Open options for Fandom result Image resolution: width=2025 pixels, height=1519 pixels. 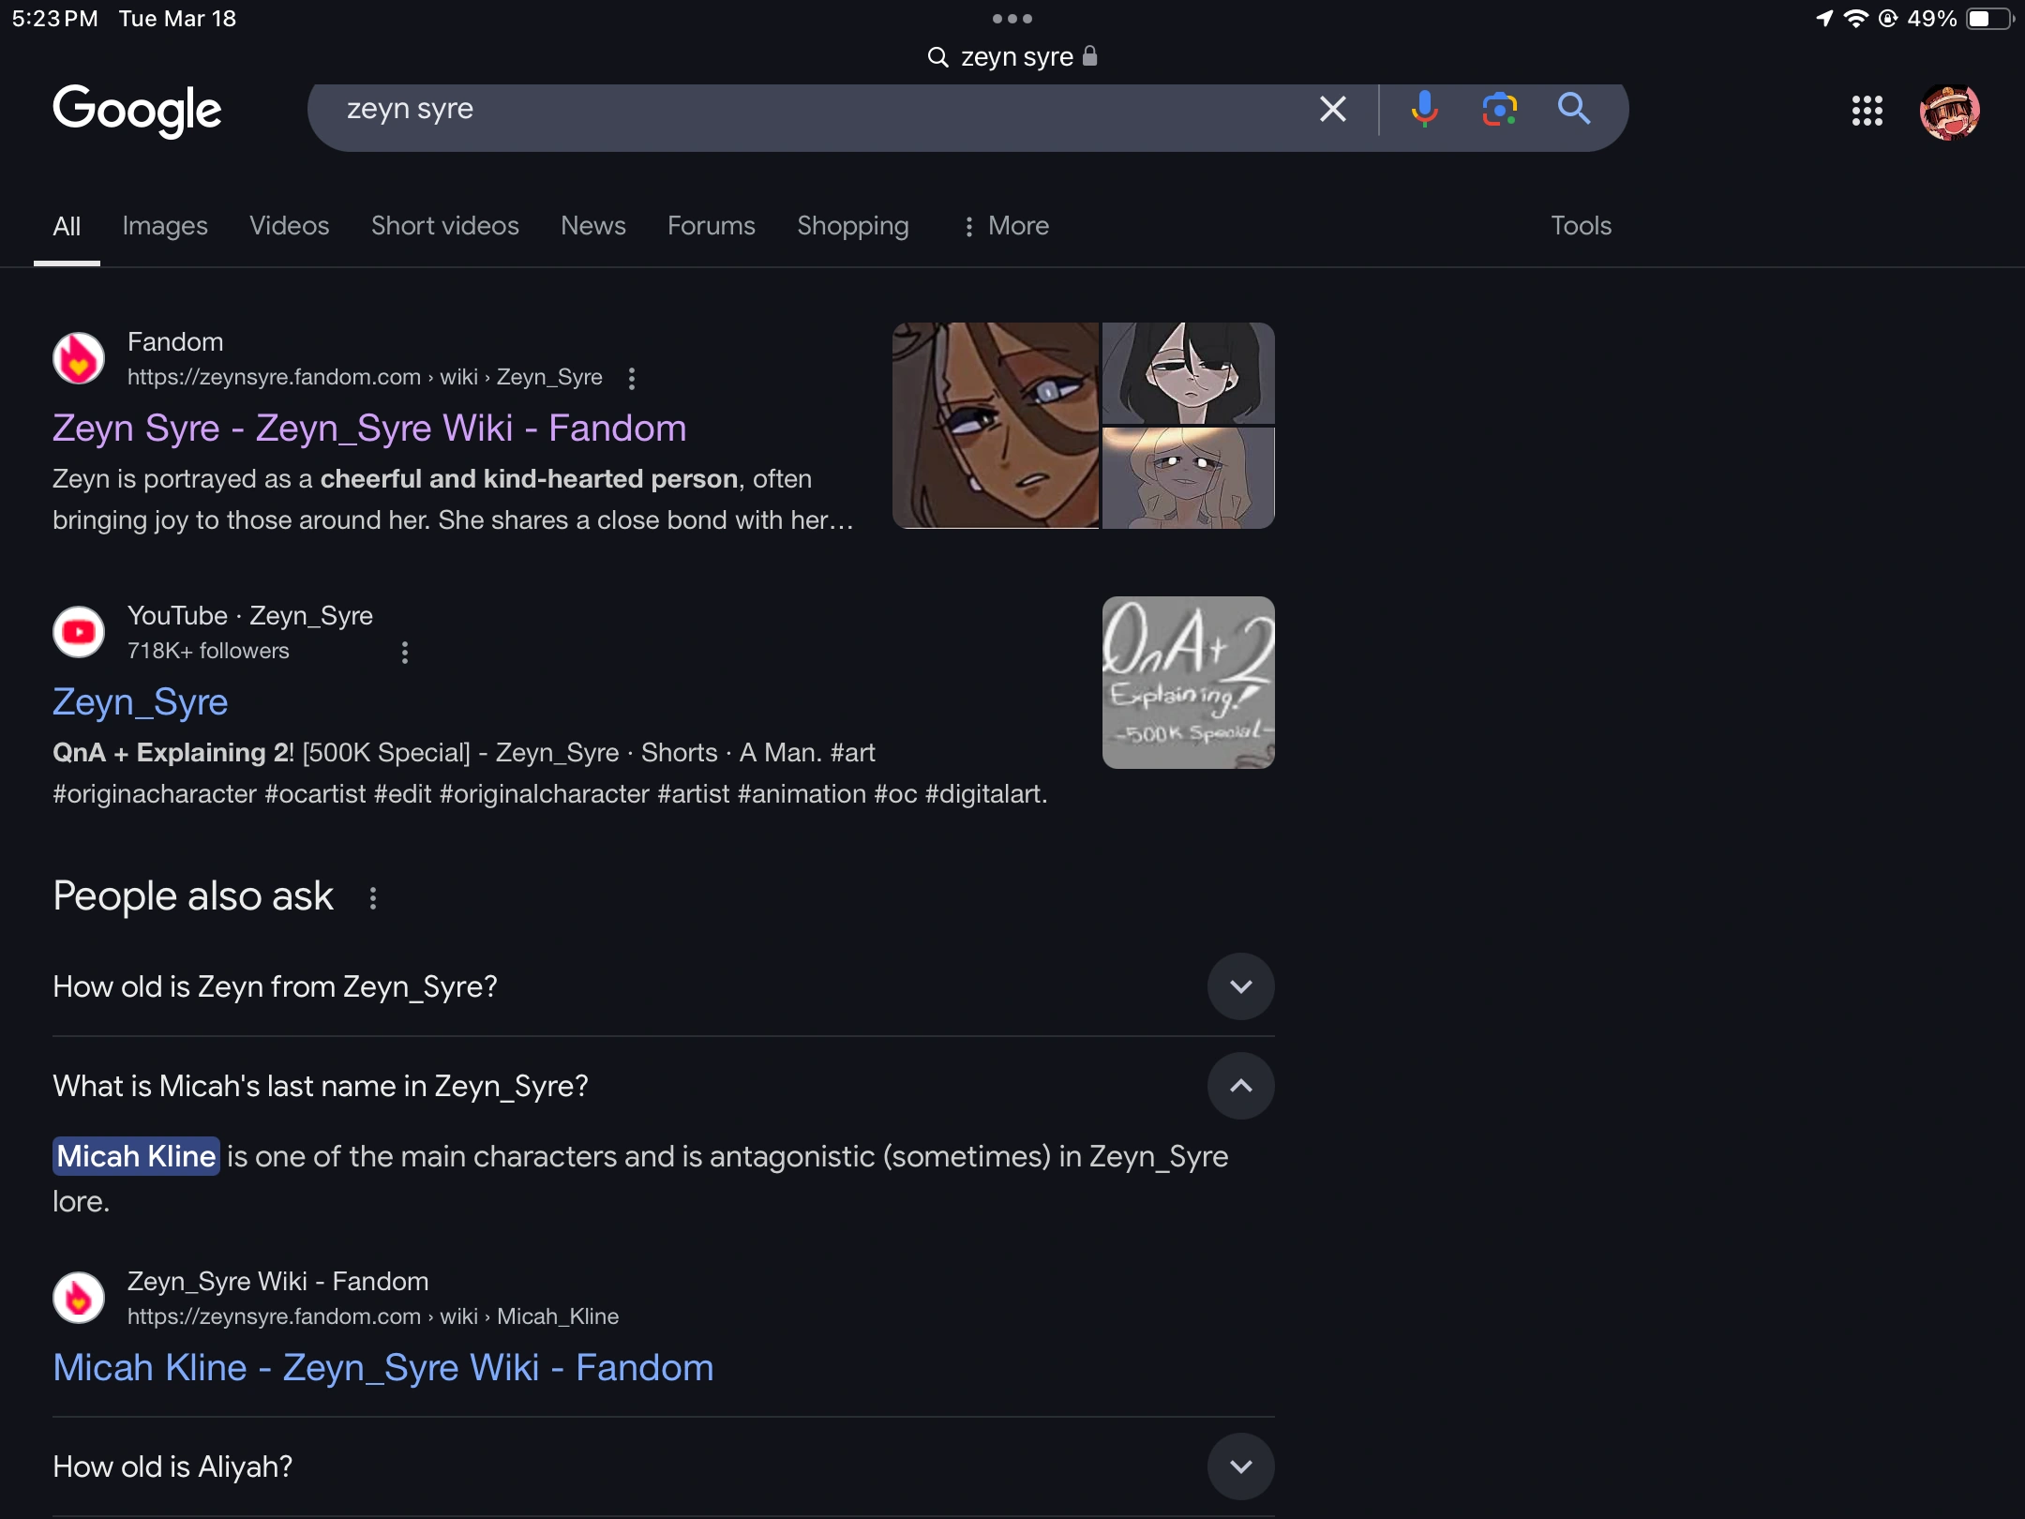coord(632,378)
